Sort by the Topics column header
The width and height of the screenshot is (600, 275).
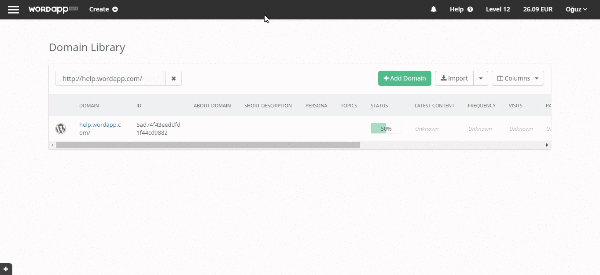[x=349, y=106]
